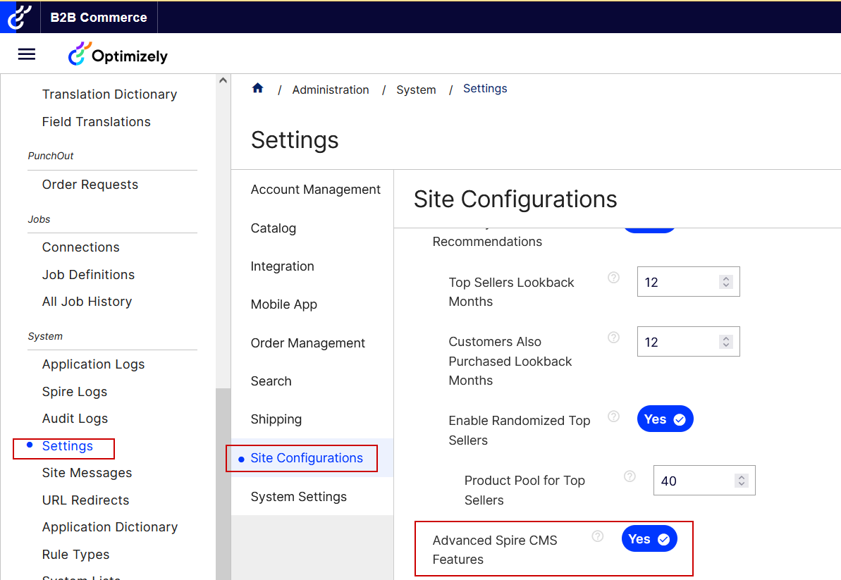Image resolution: width=841 pixels, height=580 pixels.
Task: Toggle the Recommendations setting at the top
Action: pyautogui.click(x=649, y=229)
